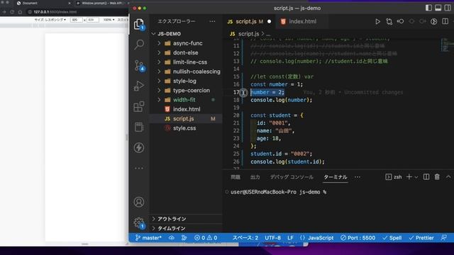Toggle the bottom panel layout icon
The width and height of the screenshot is (454, 255).
tap(438, 8)
